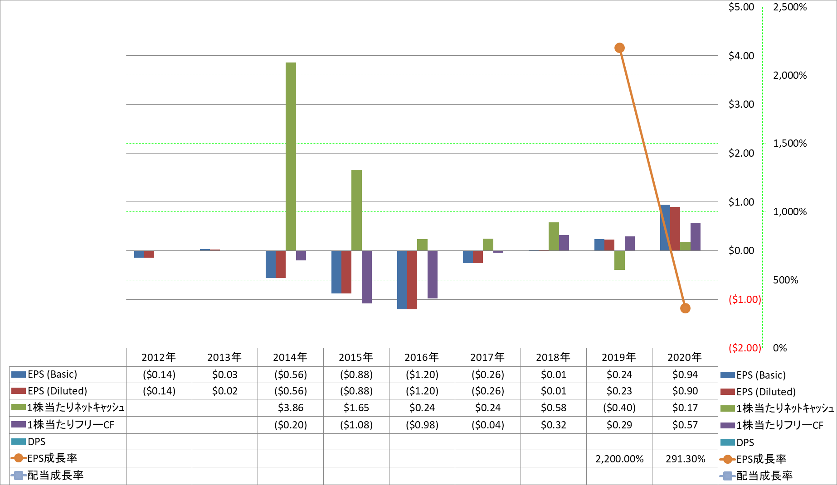
Task: Select the ($0.14) EPS (Diluted) value for 2012年
Action: tap(159, 391)
